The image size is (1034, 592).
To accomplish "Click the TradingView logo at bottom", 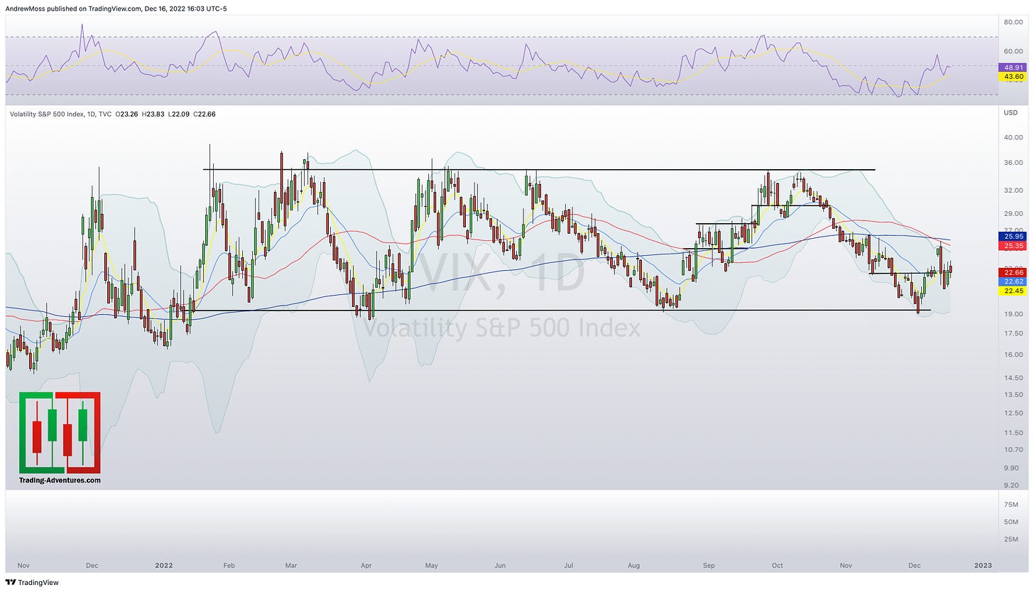I will click(33, 582).
